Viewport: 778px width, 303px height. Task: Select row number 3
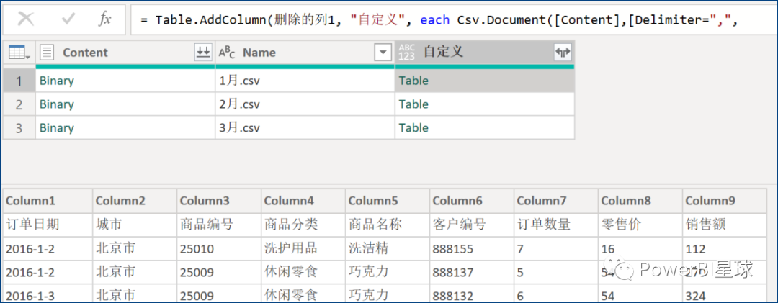click(x=19, y=128)
